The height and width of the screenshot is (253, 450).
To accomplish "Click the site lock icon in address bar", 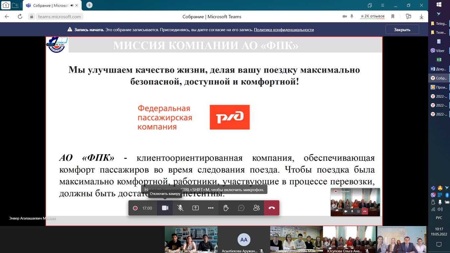I will pos(32,17).
